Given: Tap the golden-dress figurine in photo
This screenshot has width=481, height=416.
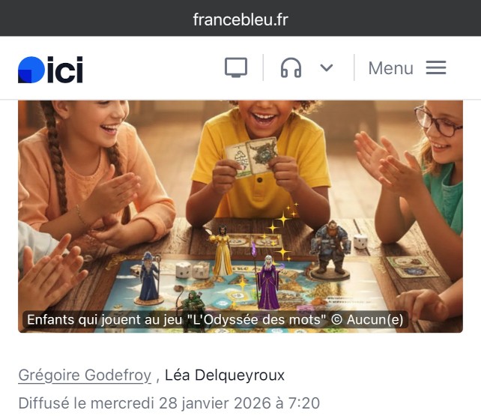Looking at the screenshot, I should coord(222,250).
